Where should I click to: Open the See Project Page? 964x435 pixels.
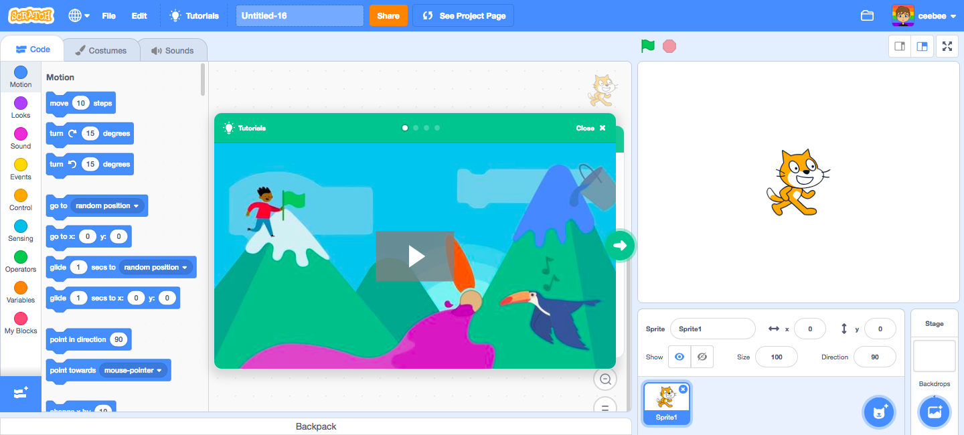(x=463, y=15)
